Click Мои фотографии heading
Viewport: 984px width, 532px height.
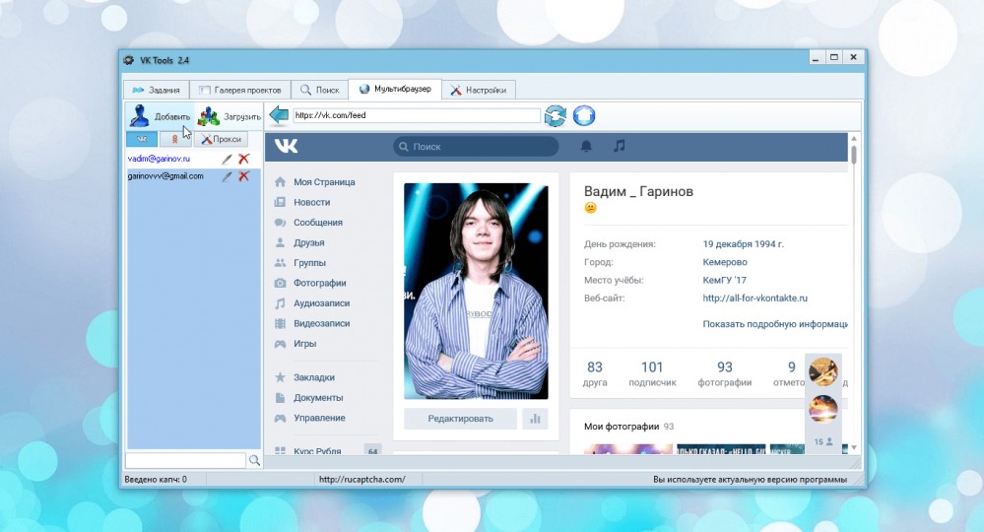click(622, 426)
